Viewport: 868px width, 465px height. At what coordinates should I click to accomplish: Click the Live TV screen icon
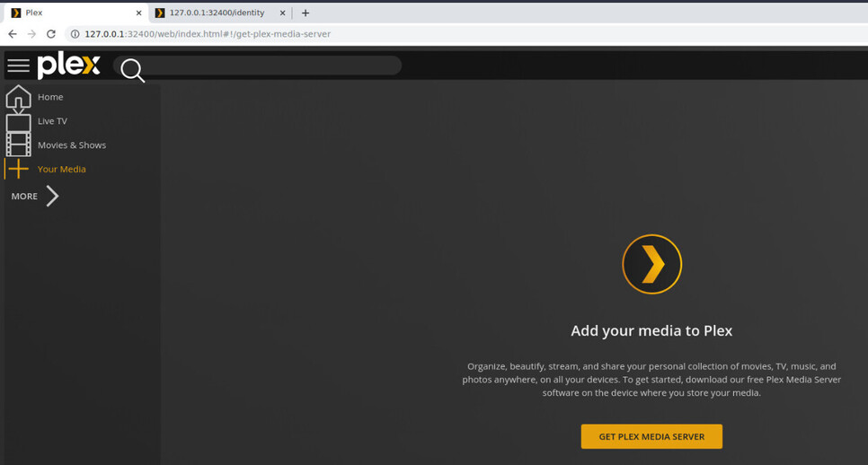coord(18,121)
